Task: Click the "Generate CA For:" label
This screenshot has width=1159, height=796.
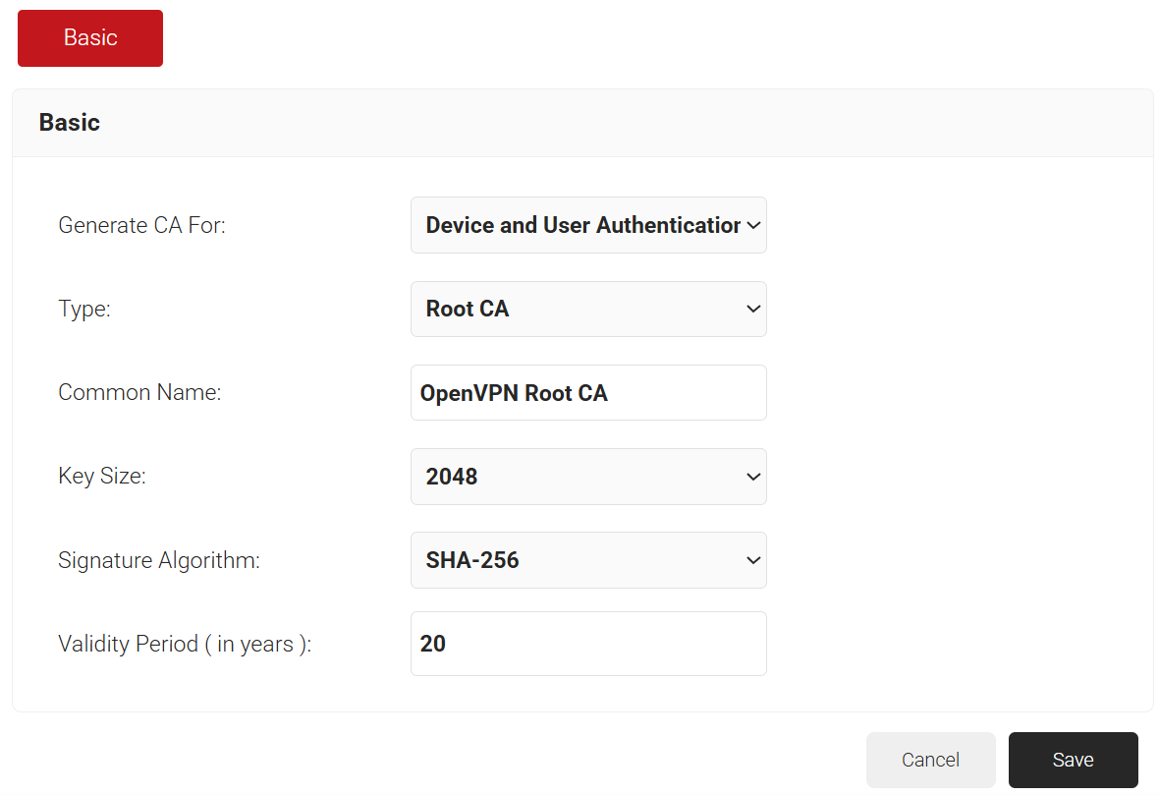Action: point(141,225)
